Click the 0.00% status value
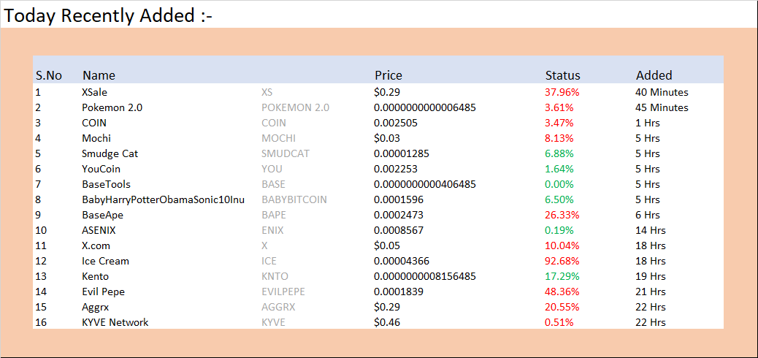This screenshot has width=758, height=358. 559,184
